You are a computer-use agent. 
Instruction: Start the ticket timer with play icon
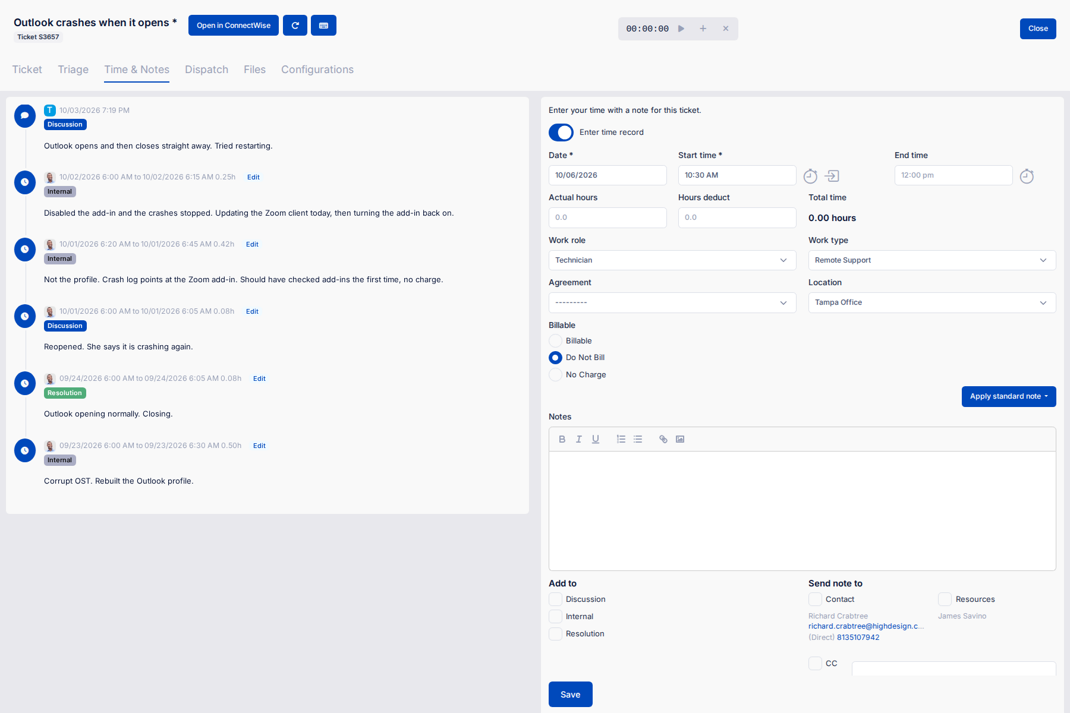tap(681, 29)
